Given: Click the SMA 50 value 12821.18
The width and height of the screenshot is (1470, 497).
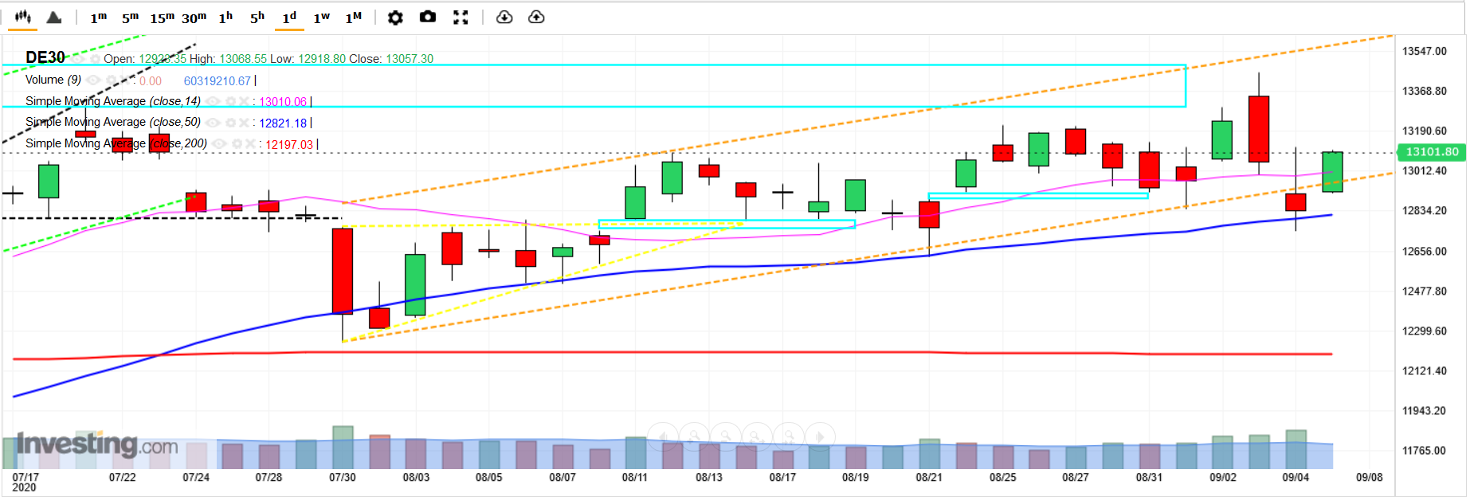Looking at the screenshot, I should 283,123.
